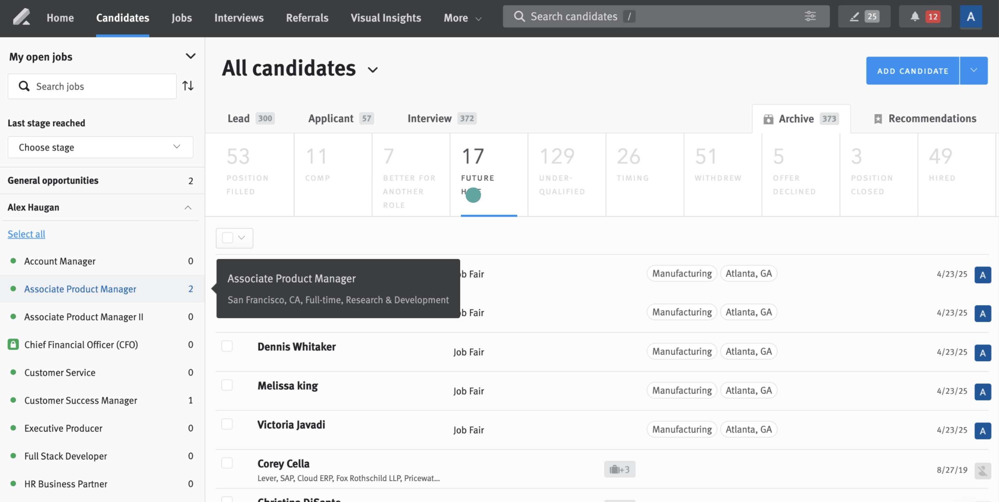Open the Interviews navigation item
This screenshot has height=502, width=999.
pos(239,18)
